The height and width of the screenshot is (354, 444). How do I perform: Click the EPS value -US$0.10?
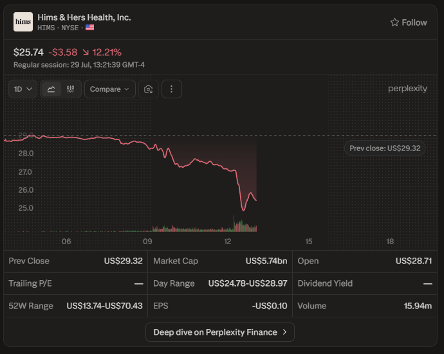tap(270, 306)
